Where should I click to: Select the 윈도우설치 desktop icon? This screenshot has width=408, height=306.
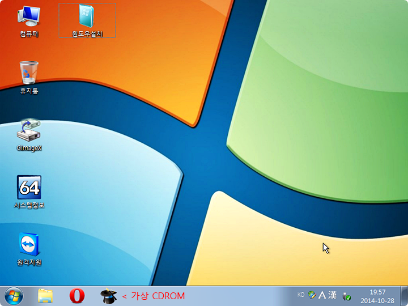(x=87, y=21)
